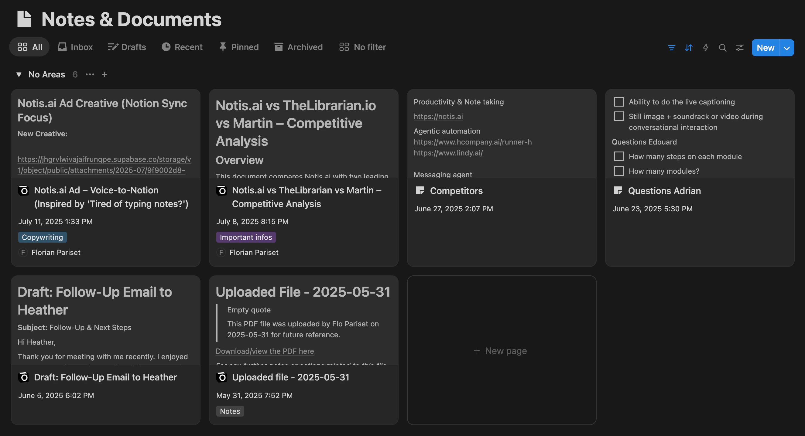Click the plus icon next to No Areas
The image size is (805, 436).
(x=104, y=74)
